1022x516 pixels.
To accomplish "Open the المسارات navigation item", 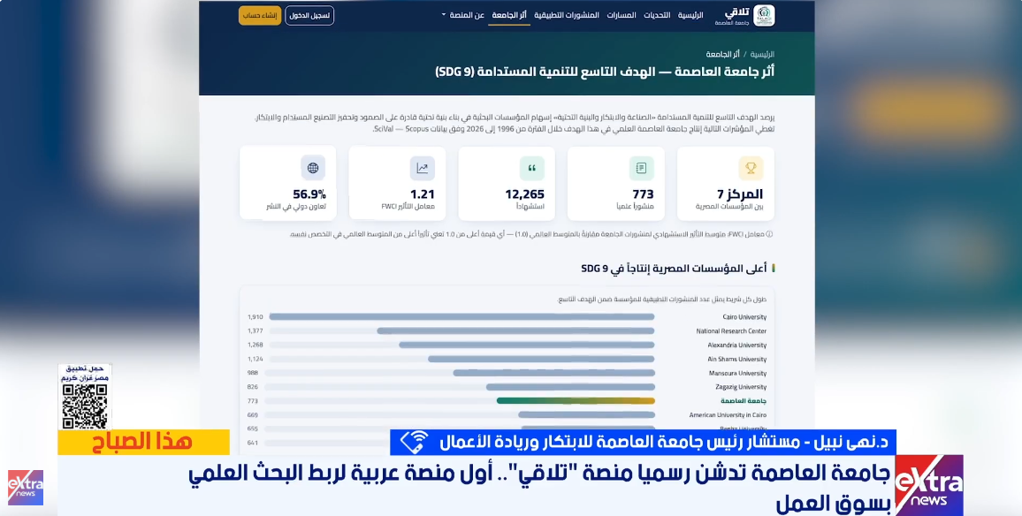I will click(x=622, y=15).
